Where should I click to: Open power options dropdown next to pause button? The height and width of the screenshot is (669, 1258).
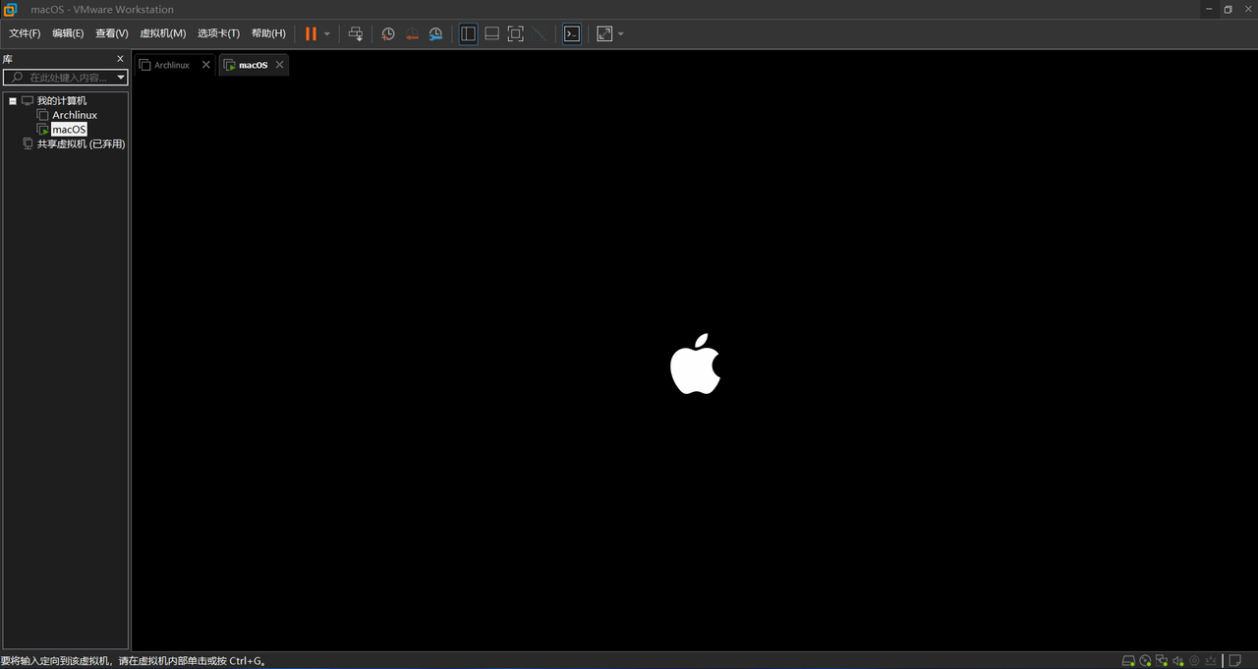327,34
